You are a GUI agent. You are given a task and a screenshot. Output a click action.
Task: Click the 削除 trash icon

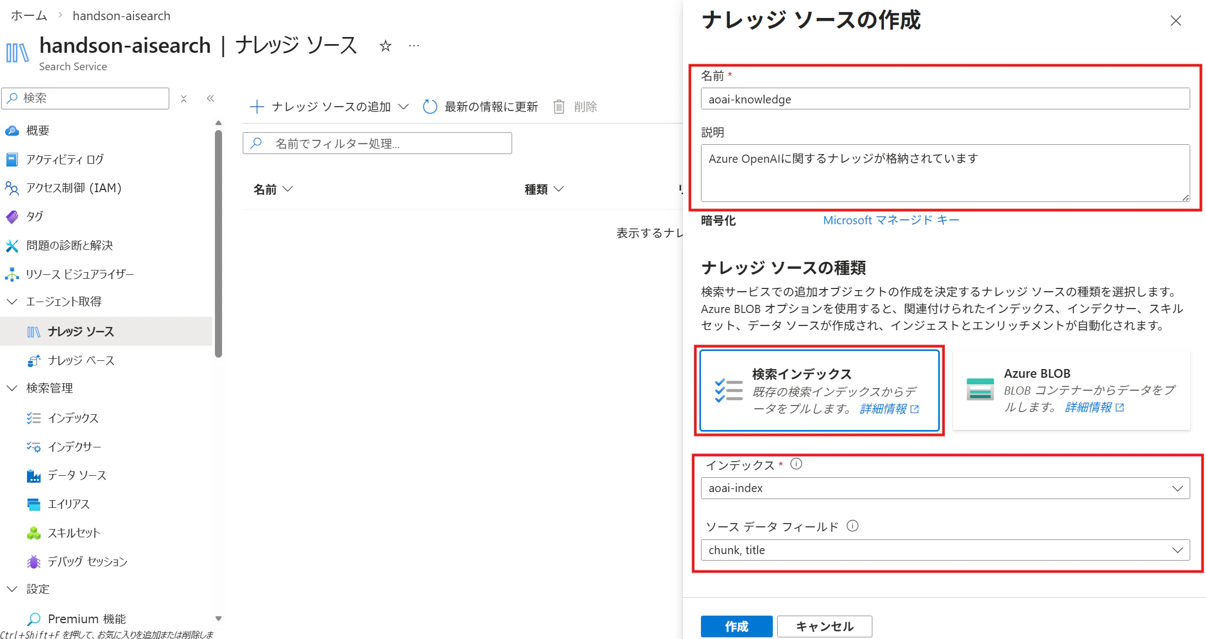pyautogui.click(x=559, y=107)
